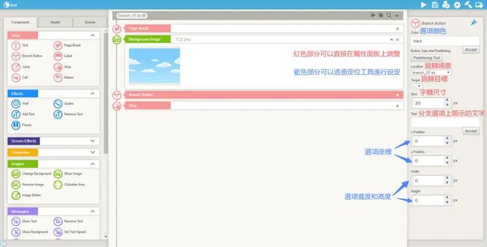Select the Show Image component
The image size is (487, 247).
68,174
